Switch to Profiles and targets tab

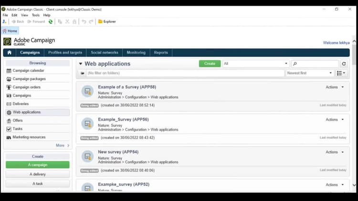click(65, 53)
